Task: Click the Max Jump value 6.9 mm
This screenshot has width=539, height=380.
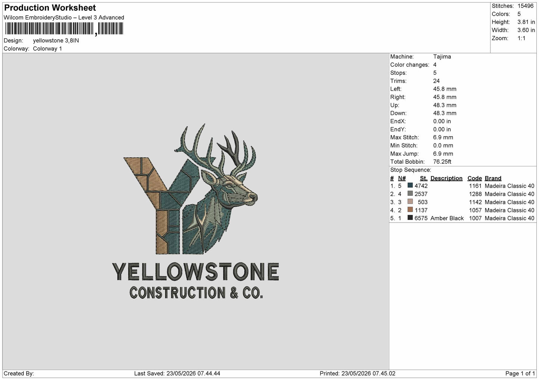Action: coord(443,154)
